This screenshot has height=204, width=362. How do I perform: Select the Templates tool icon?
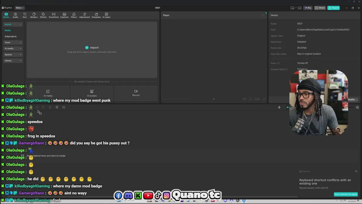96,15
